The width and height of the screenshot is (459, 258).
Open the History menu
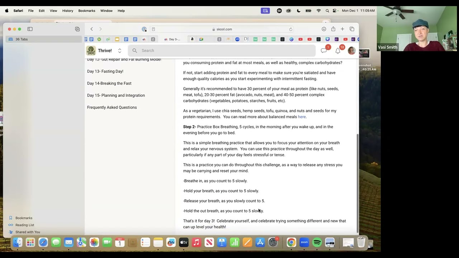68,11
